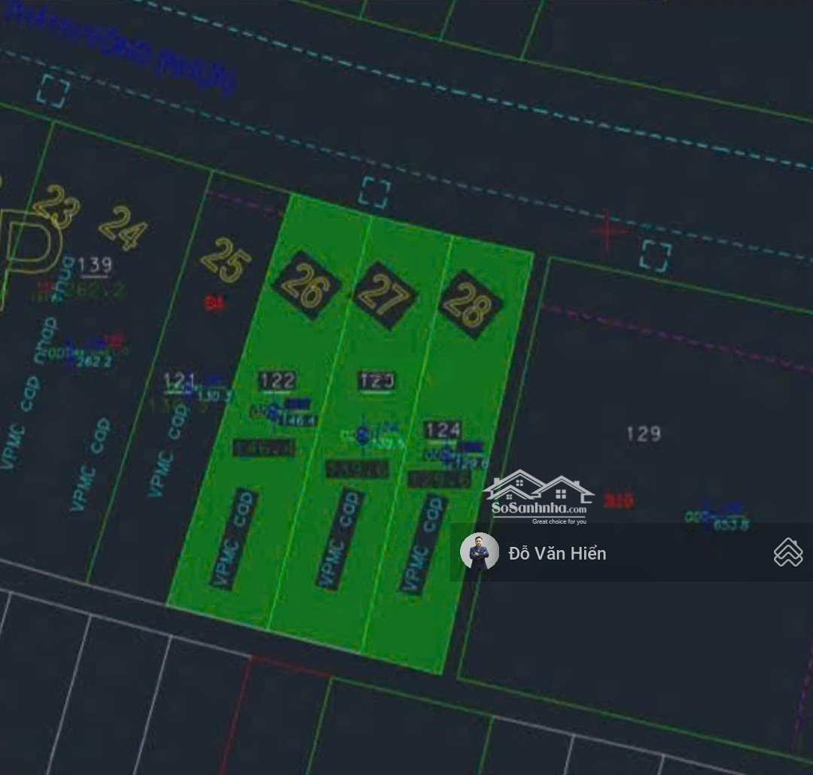
Task: Select the red cross survey marker
Action: [x=607, y=231]
